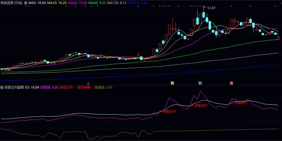The width and height of the screenshot is (282, 141).
Task: Click the 妖股主升: - legend label
Action: pyautogui.click(x=68, y=87)
